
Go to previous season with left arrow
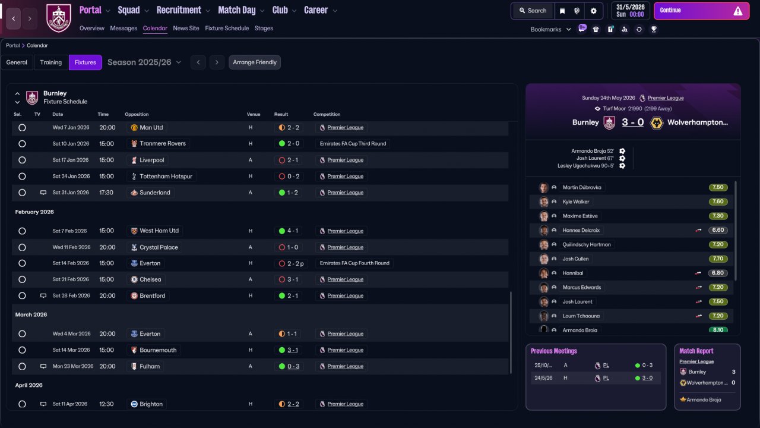coord(198,62)
